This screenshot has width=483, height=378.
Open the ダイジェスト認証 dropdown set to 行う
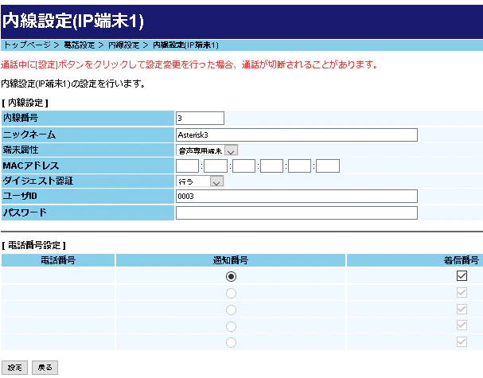[200, 181]
